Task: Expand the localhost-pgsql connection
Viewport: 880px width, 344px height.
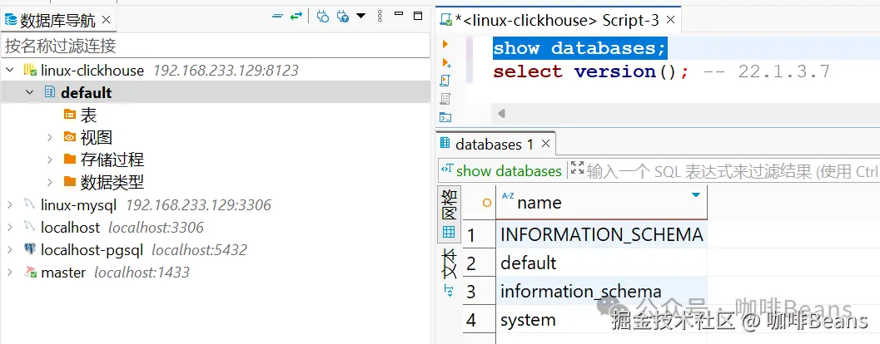Action: 9,250
